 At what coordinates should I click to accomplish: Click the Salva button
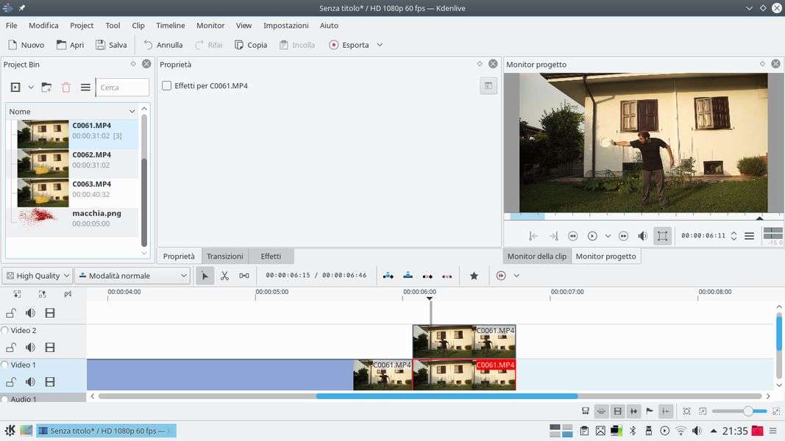tap(111, 45)
